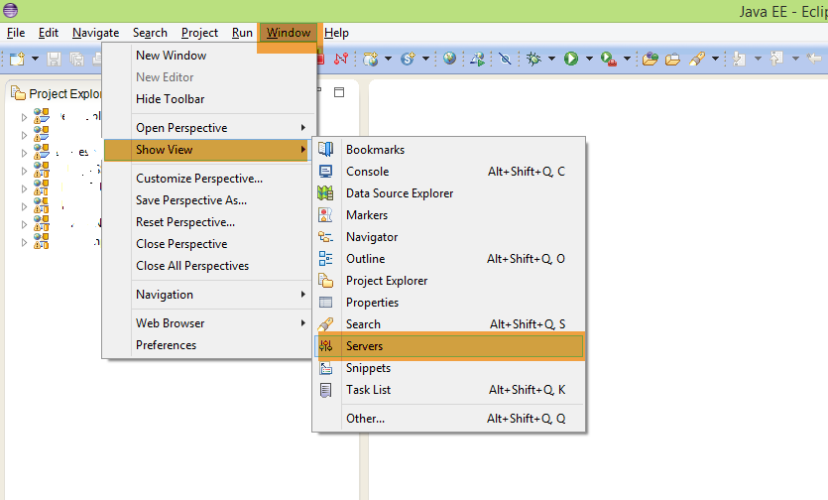Screen dimensions: 828x500
Task: Open the File menu
Action: pyautogui.click(x=16, y=33)
